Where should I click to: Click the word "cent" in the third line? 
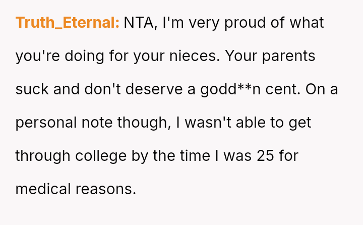click(x=291, y=89)
